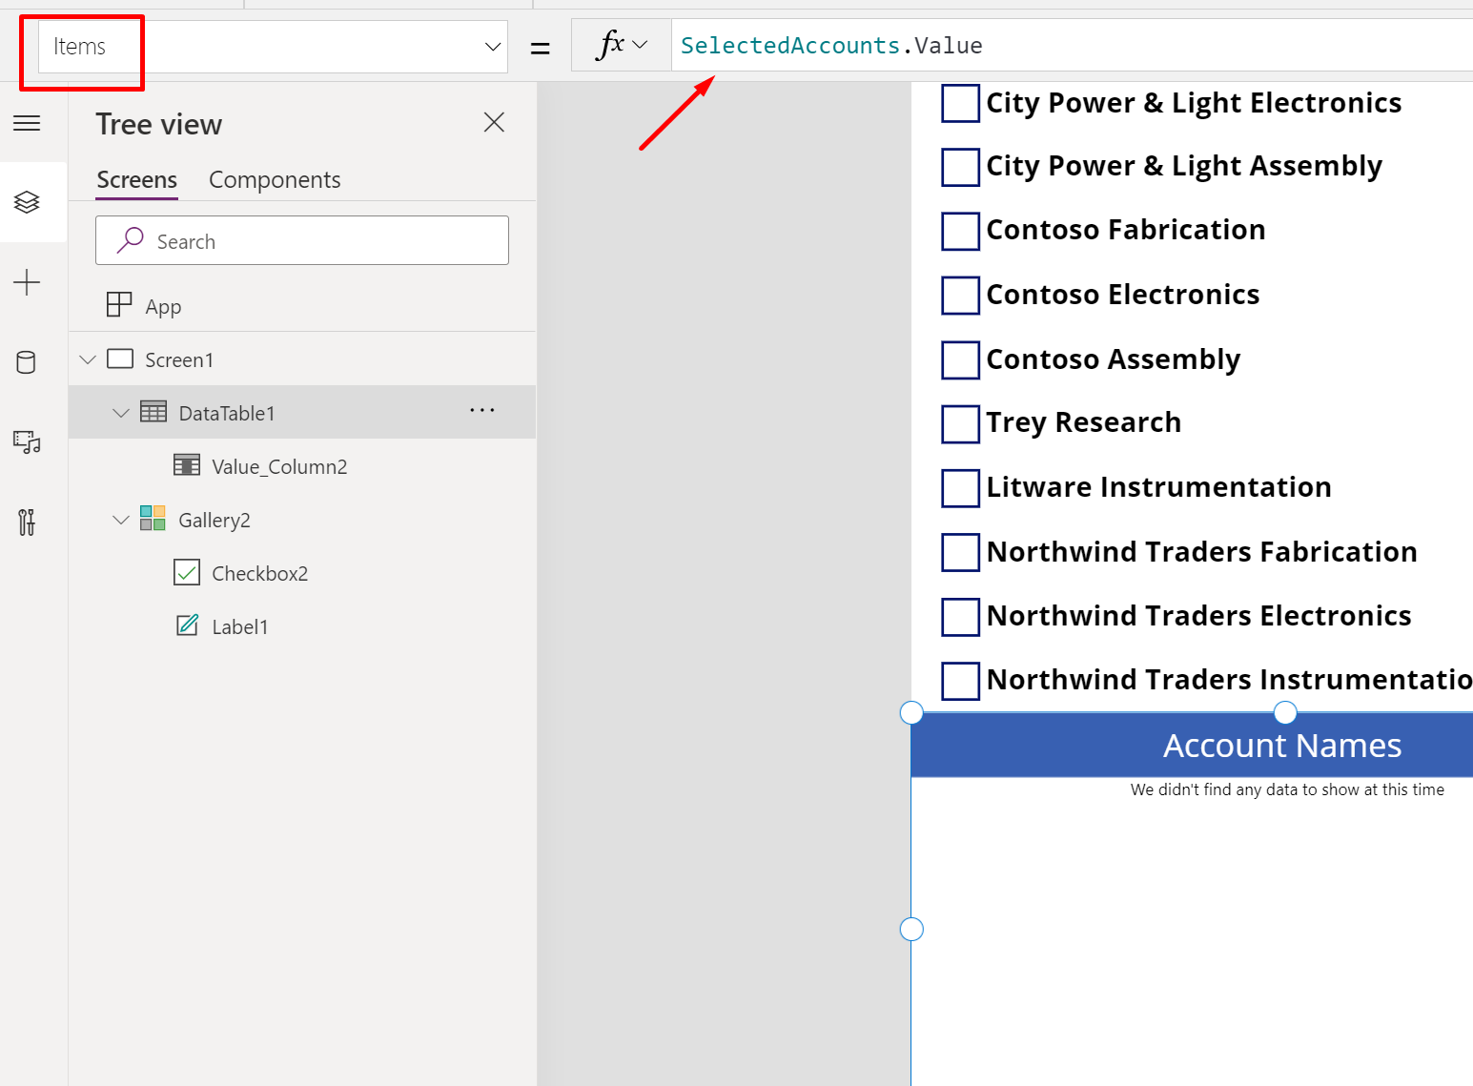This screenshot has width=1473, height=1086.
Task: Open the Advanced tools icon
Action: tap(27, 522)
